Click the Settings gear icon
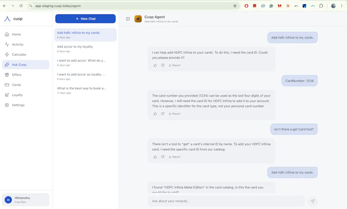 coord(7,105)
